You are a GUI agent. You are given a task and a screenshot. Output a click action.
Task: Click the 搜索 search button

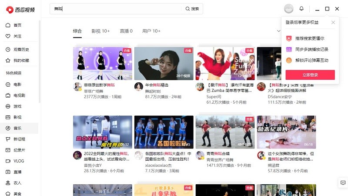click(x=192, y=9)
